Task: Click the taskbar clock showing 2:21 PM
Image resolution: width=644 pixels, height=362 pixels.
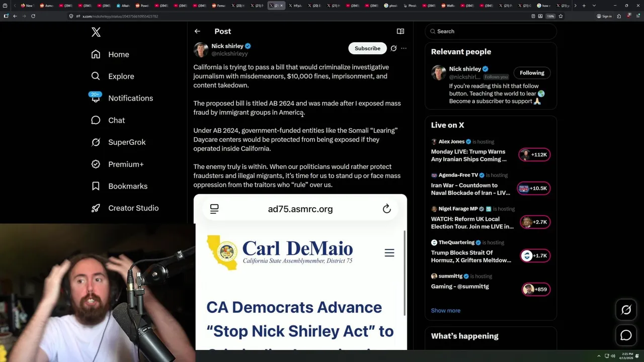Action: click(627, 356)
